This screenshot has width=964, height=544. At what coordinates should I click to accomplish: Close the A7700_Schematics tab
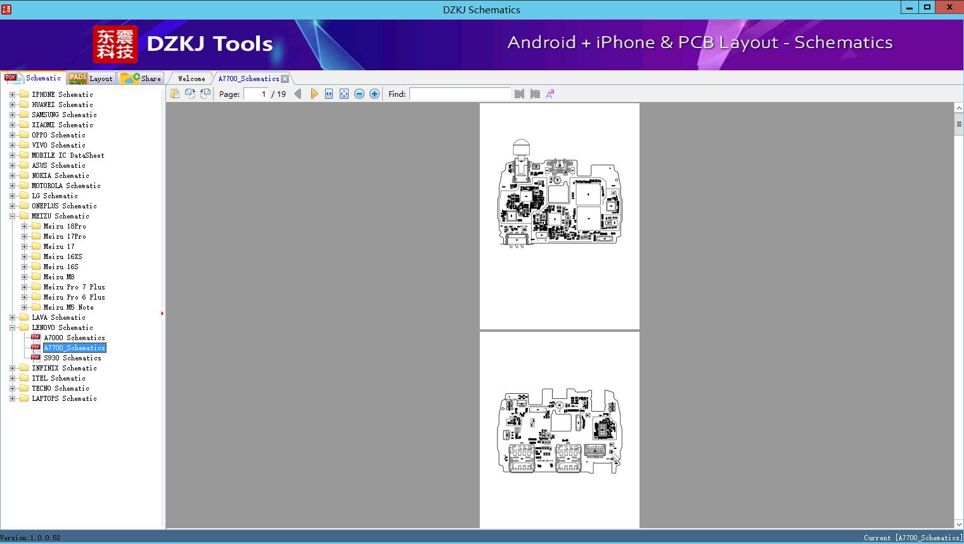tap(285, 79)
